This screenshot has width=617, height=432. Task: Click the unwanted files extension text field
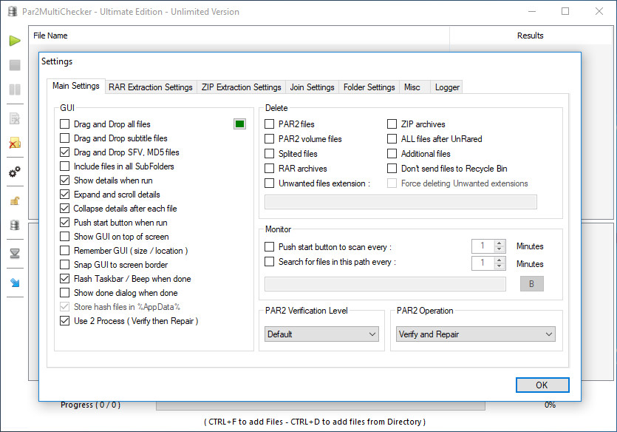[400, 202]
